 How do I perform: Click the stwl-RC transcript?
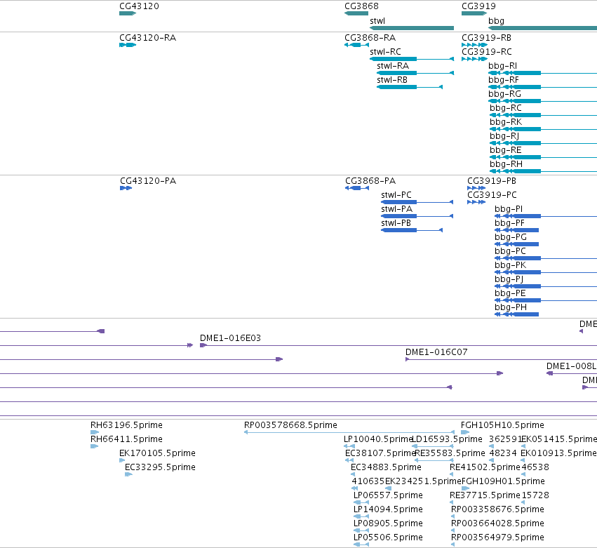(x=412, y=59)
